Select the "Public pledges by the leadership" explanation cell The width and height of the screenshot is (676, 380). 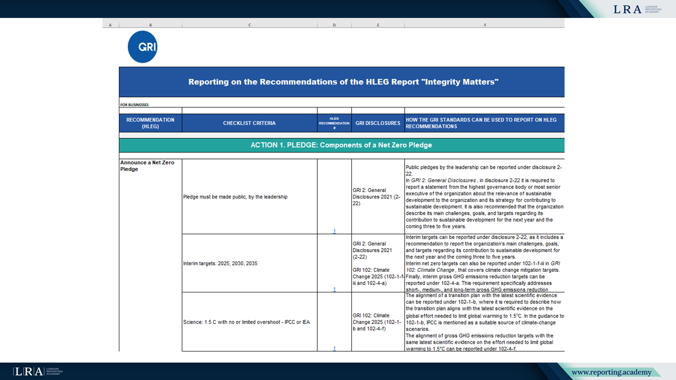tap(485, 196)
